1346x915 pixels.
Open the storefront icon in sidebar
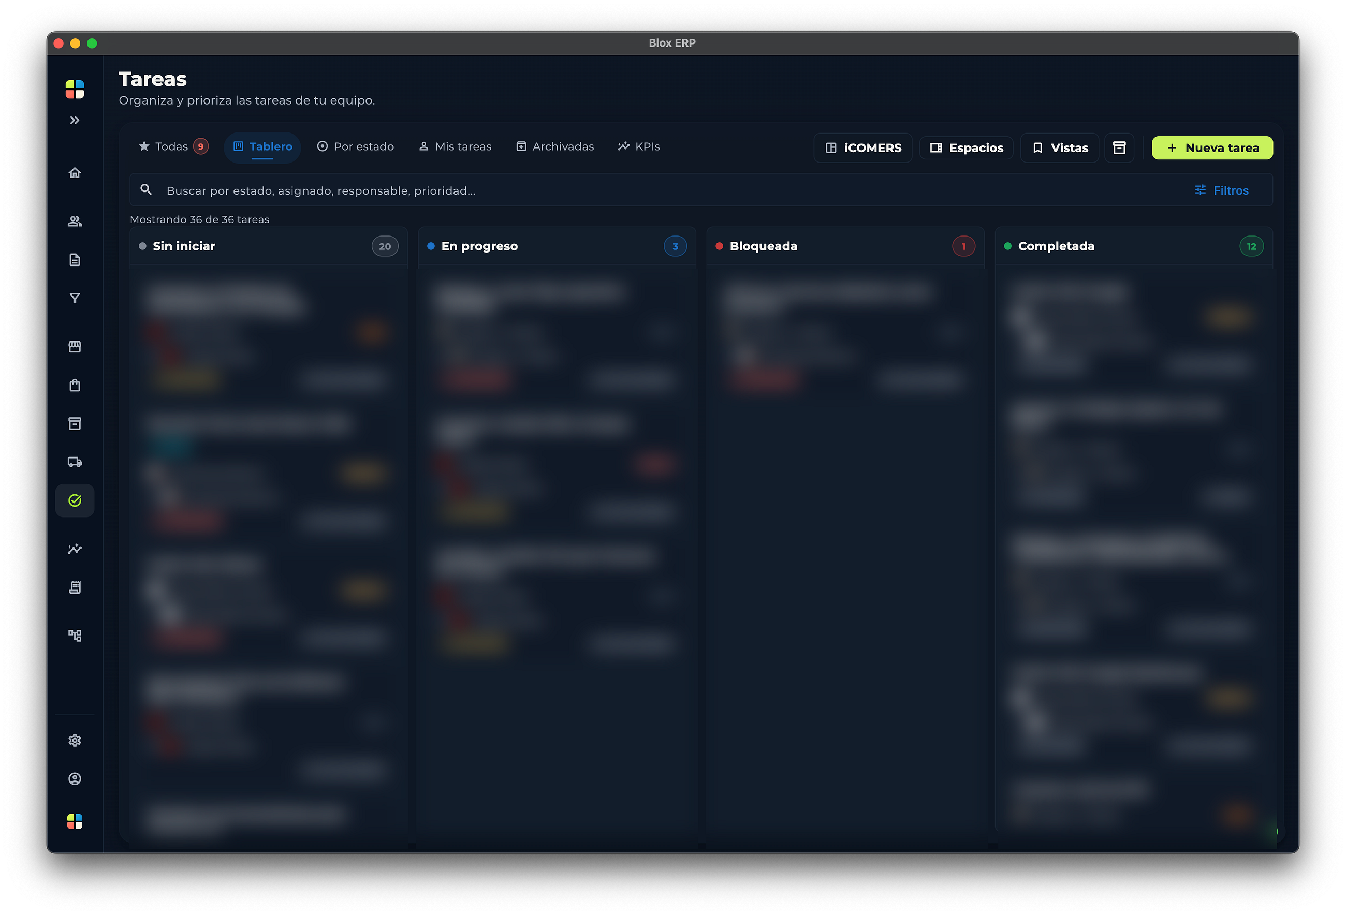pyautogui.click(x=75, y=346)
